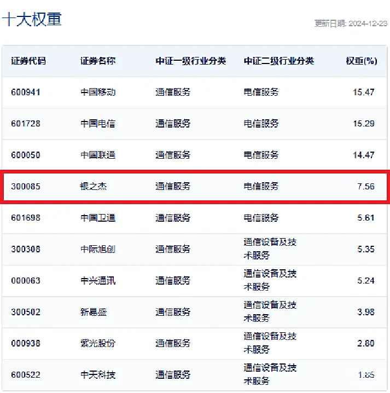Select security code 600522
Screen dimensions: 390x393
pos(26,375)
